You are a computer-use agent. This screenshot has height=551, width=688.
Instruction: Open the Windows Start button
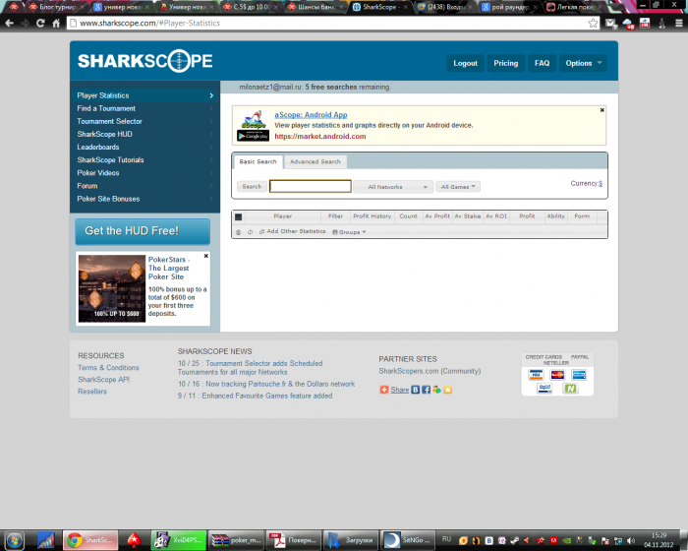(15, 540)
